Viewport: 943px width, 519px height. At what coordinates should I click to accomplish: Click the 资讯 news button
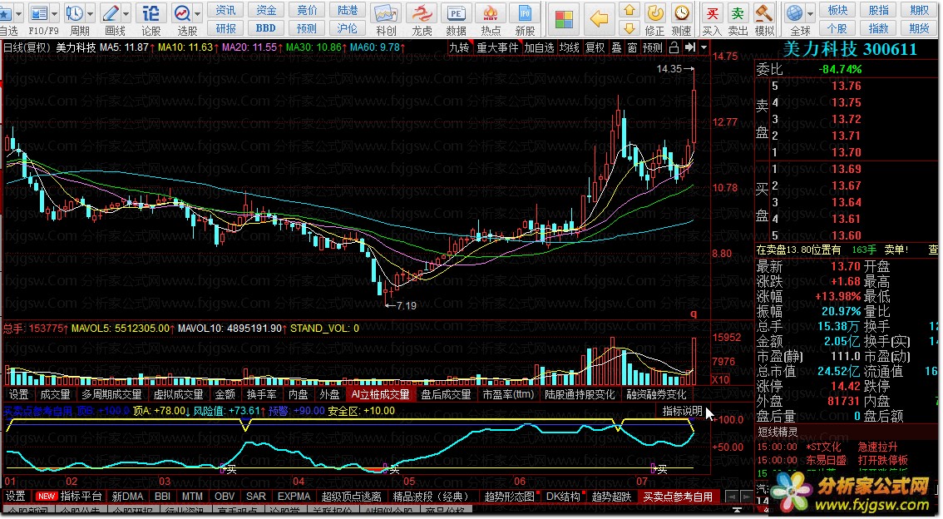[225, 10]
